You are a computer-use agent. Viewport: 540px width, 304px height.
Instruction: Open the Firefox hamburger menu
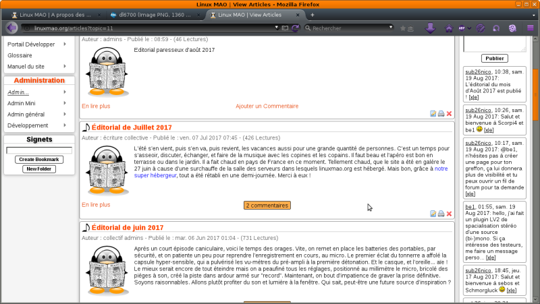click(x=531, y=28)
